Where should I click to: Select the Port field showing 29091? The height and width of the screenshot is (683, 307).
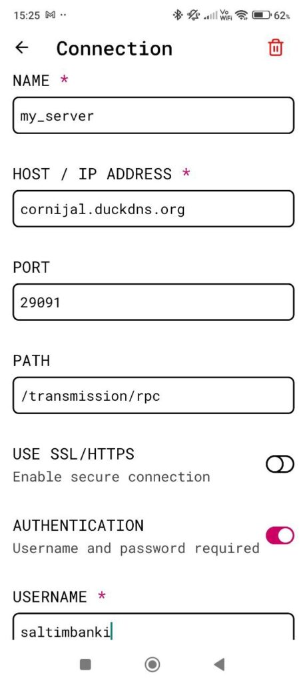pos(153,302)
